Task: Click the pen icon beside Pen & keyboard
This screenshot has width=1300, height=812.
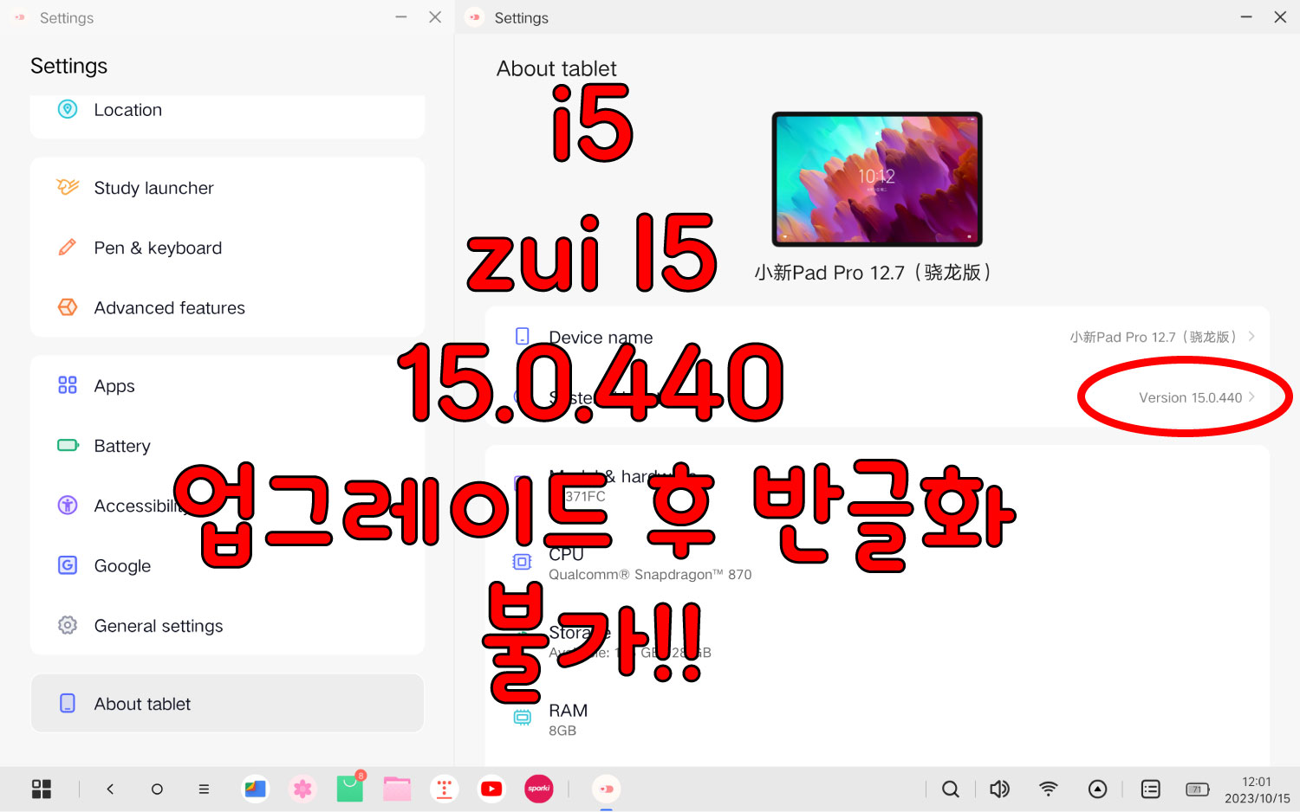Action: [x=68, y=248]
